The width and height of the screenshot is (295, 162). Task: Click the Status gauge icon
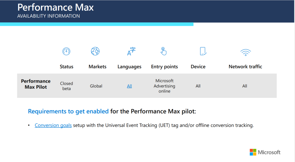pyautogui.click(x=66, y=51)
